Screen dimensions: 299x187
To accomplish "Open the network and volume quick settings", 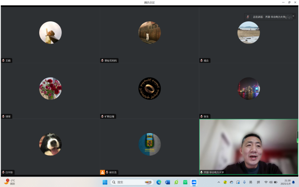I will pos(271,182).
